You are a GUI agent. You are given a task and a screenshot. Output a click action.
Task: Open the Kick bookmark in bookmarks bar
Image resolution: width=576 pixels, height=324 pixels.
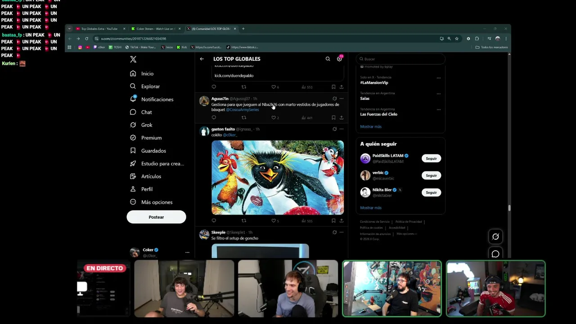[x=182, y=47]
